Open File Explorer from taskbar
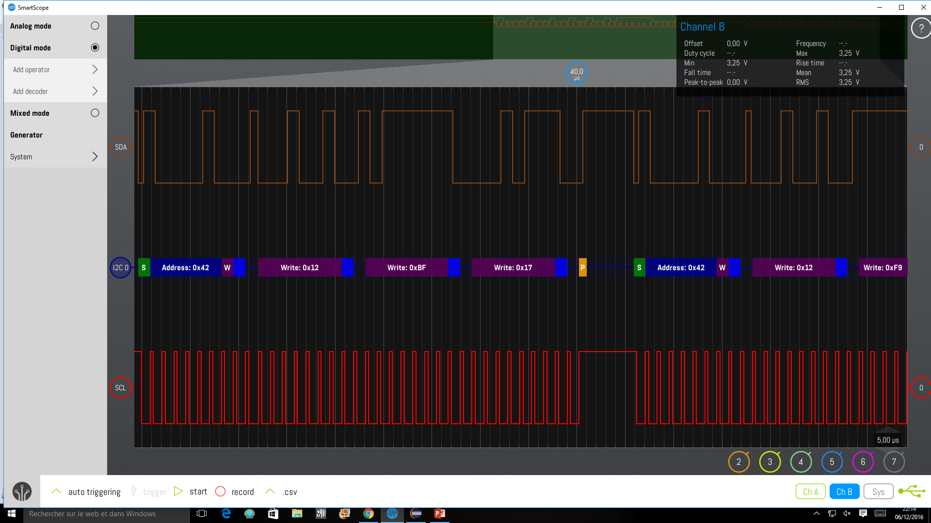Screen dimensions: 931x523 coord(297,513)
